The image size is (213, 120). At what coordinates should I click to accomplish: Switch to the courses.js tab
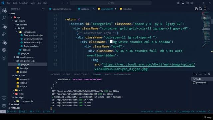pyautogui.click(x=106, y=9)
